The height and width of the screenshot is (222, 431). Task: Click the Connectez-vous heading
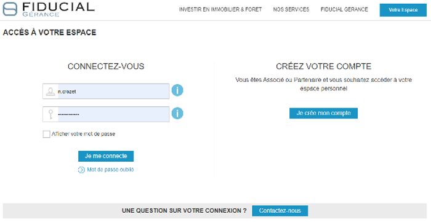pos(106,66)
